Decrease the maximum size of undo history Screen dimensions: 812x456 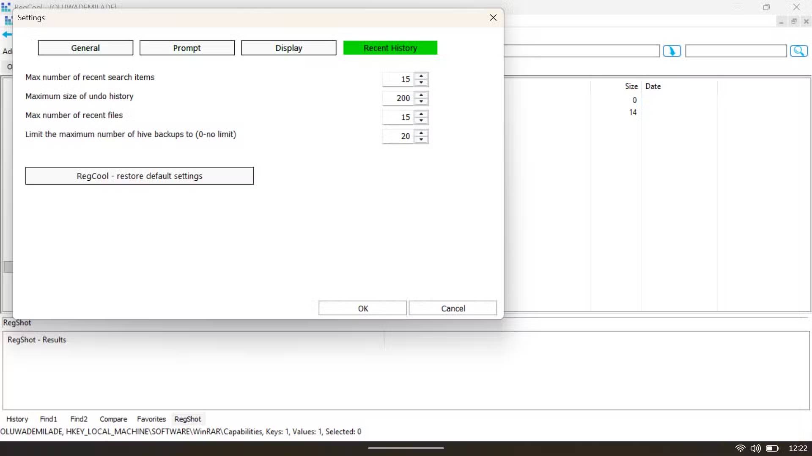pyautogui.click(x=421, y=101)
